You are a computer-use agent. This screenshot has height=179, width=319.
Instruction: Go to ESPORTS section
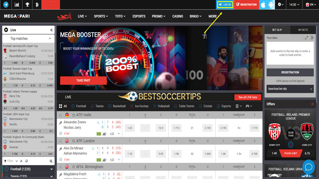tap(139, 16)
